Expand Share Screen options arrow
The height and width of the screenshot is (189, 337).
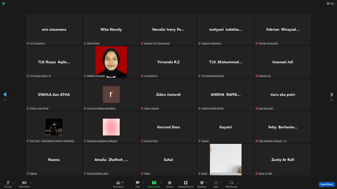pyautogui.click(x=161, y=183)
